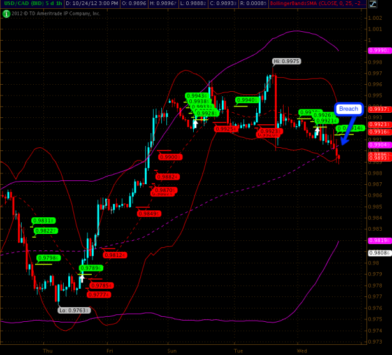Click the green info icon under the symbol
Image resolution: width=392 pixels, height=355 pixels.
[x=5, y=12]
